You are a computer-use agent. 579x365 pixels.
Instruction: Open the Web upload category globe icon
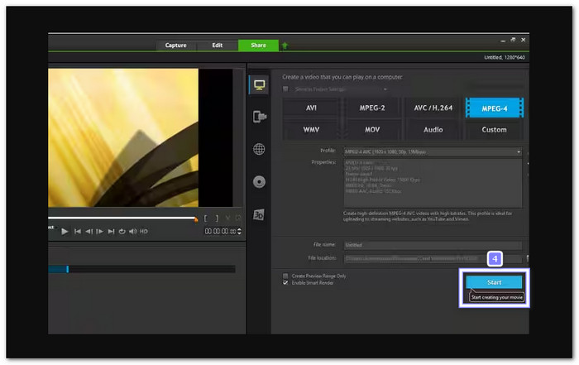click(x=259, y=149)
